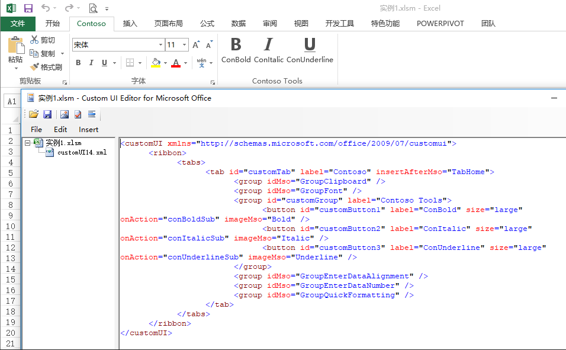Expand the 复制 dropdown arrow
Screen dimensions: 566x350
coord(62,53)
